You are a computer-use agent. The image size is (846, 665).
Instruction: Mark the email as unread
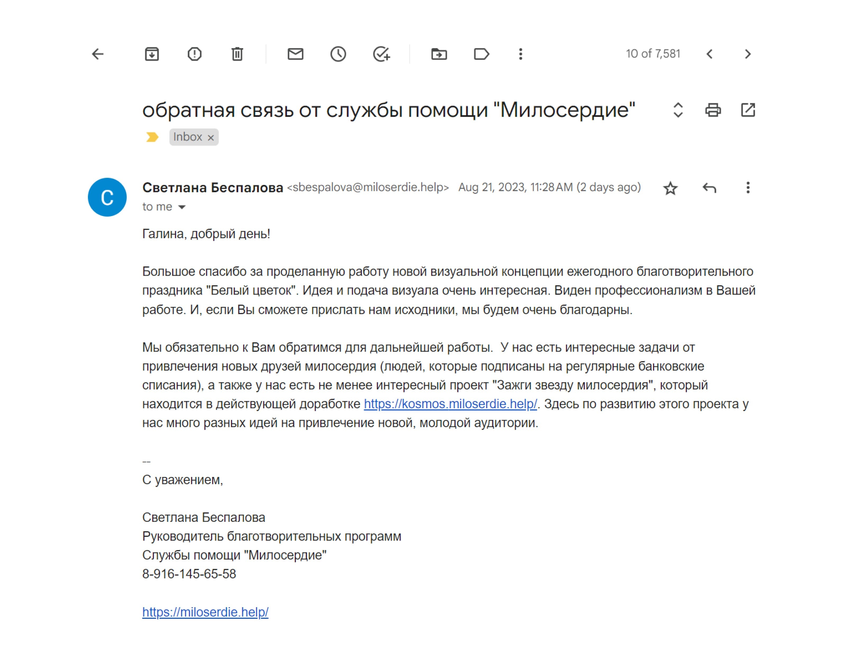pos(295,54)
